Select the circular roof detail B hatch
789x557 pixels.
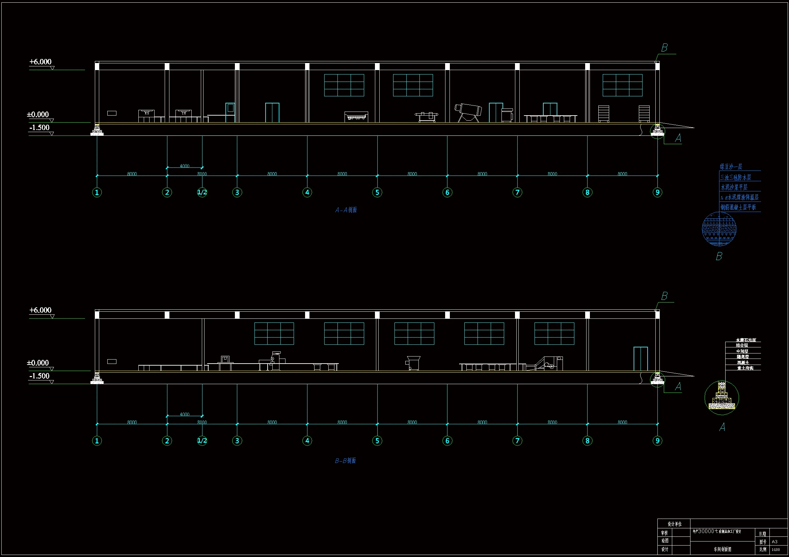(719, 229)
